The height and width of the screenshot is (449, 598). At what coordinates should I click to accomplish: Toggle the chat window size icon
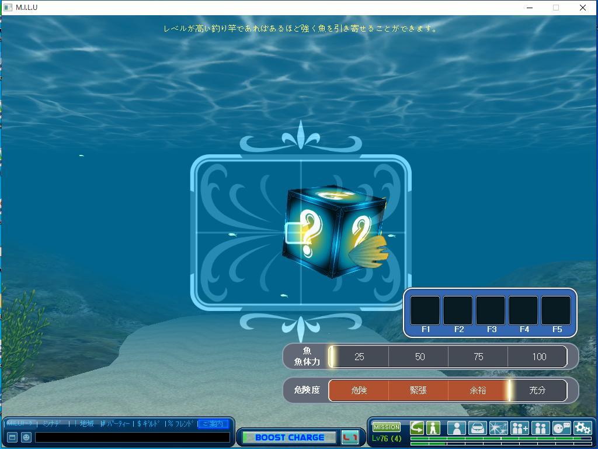point(12,437)
